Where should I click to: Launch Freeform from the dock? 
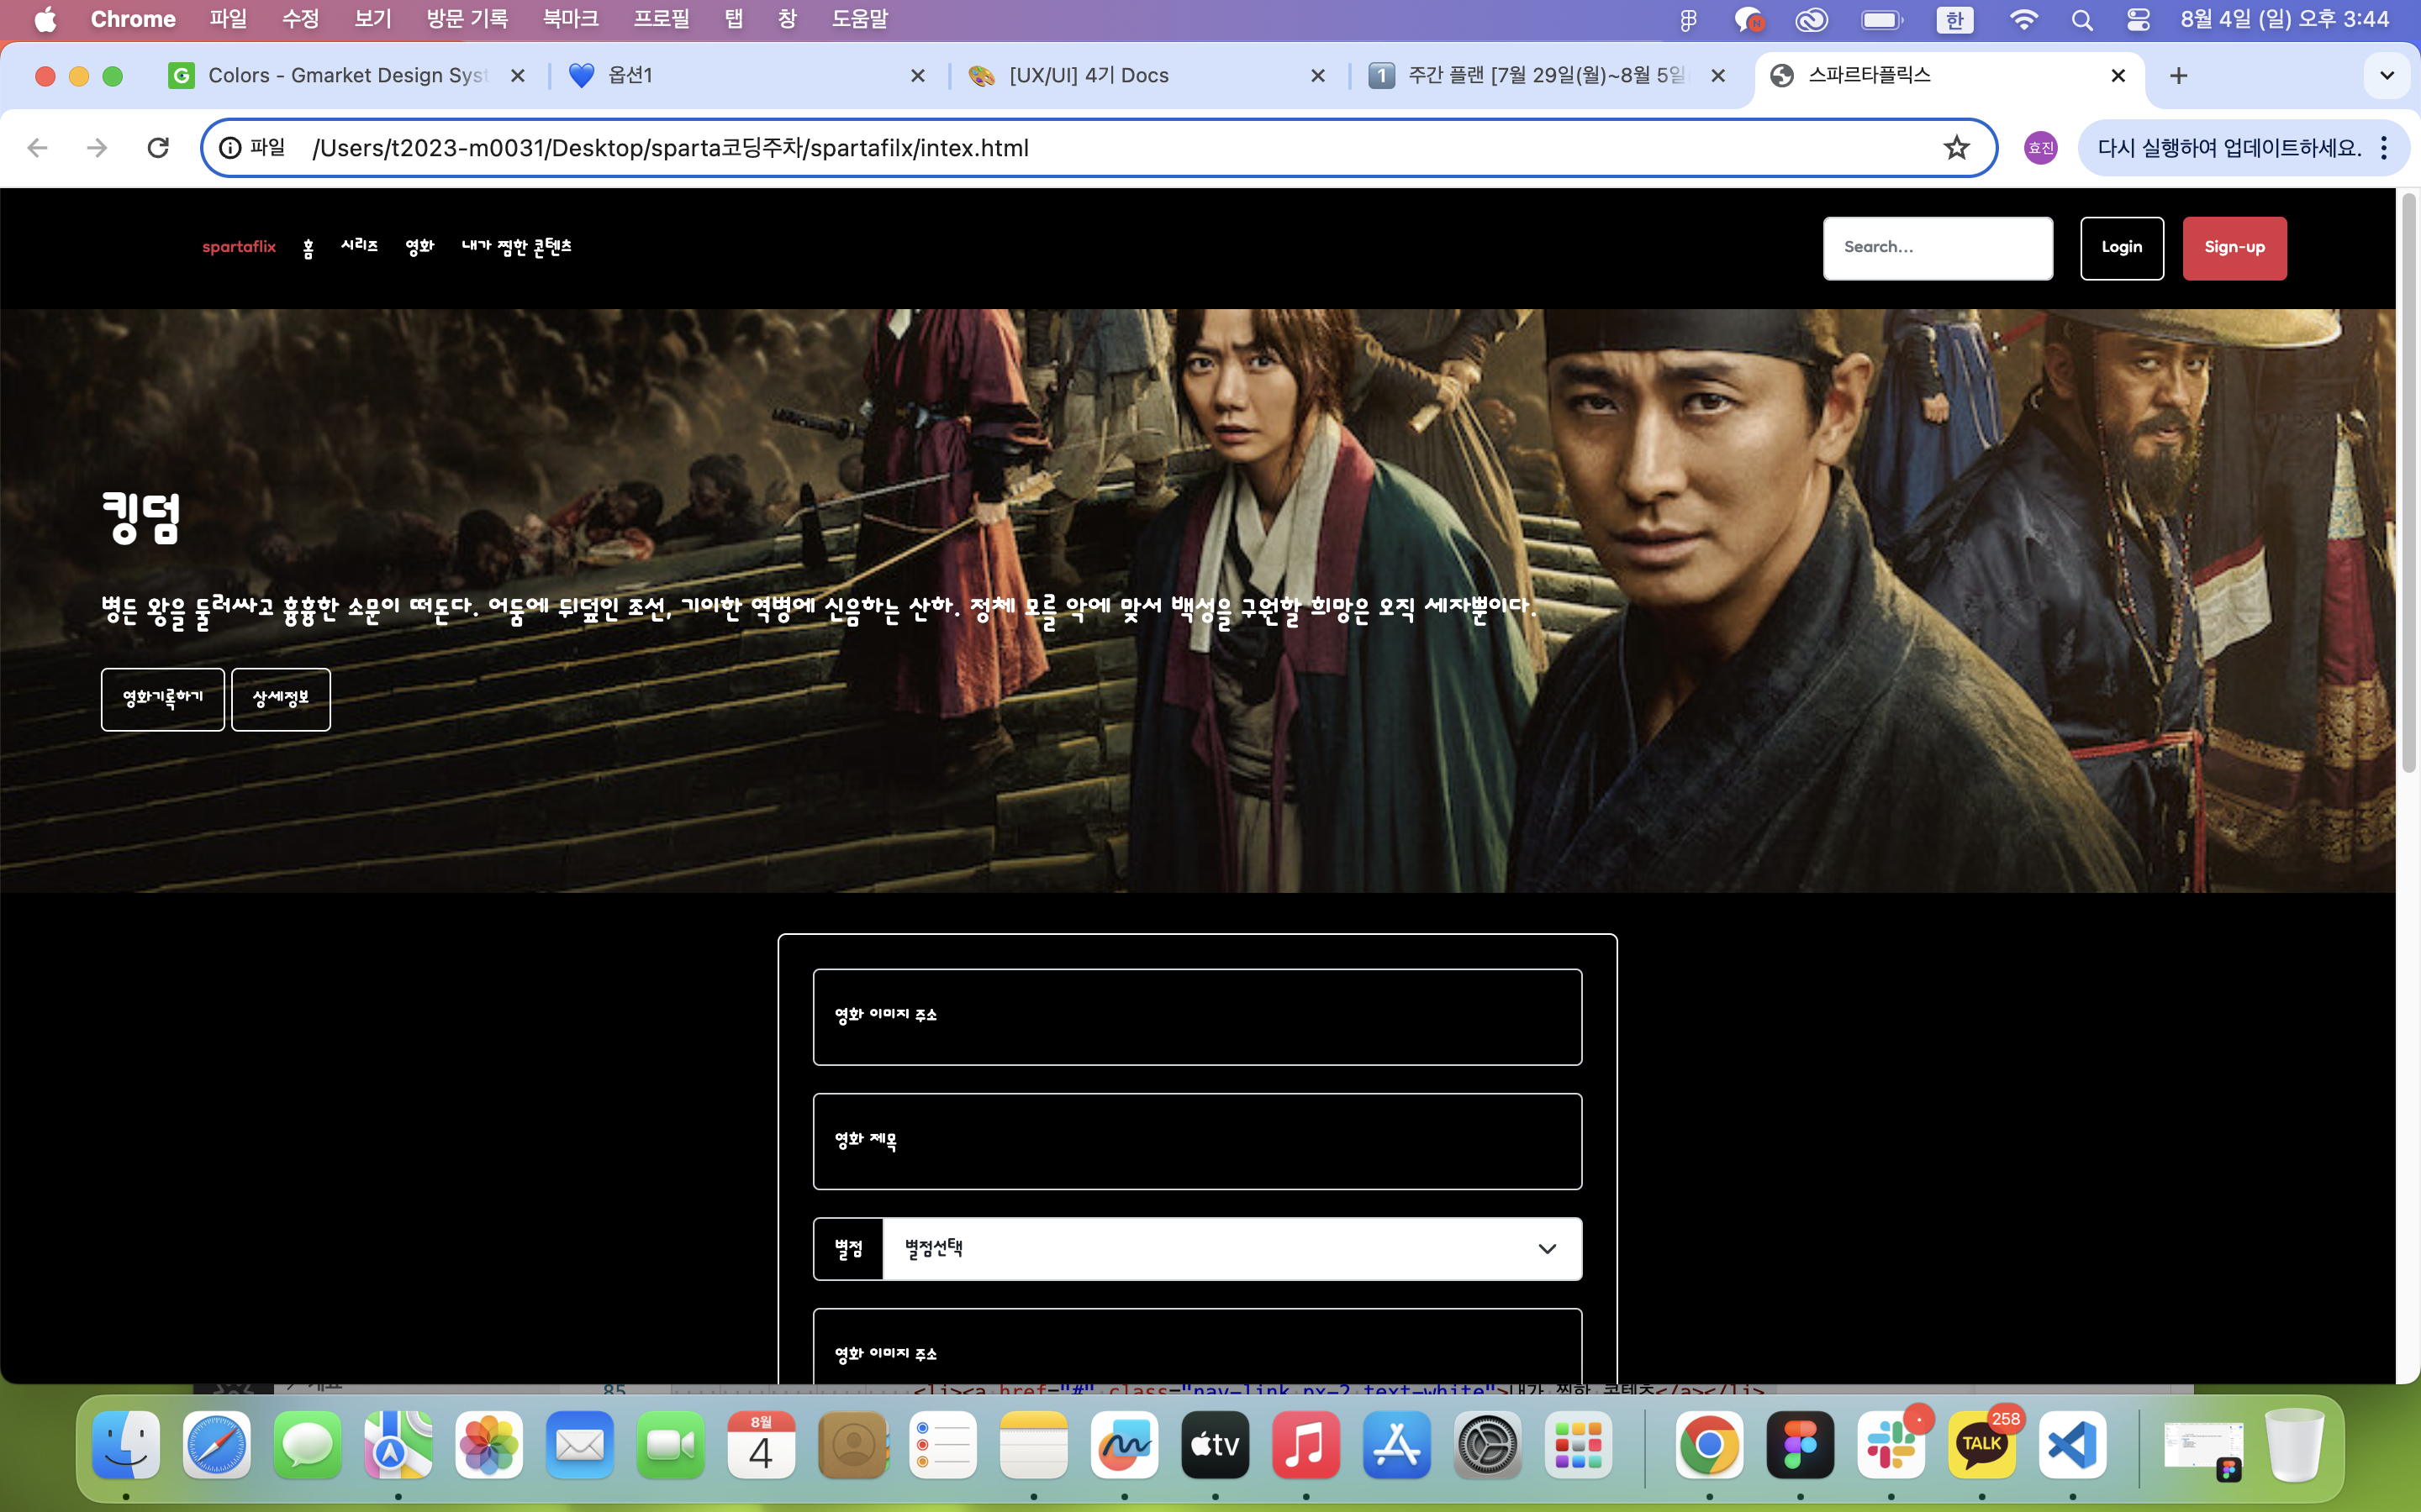(x=1125, y=1445)
